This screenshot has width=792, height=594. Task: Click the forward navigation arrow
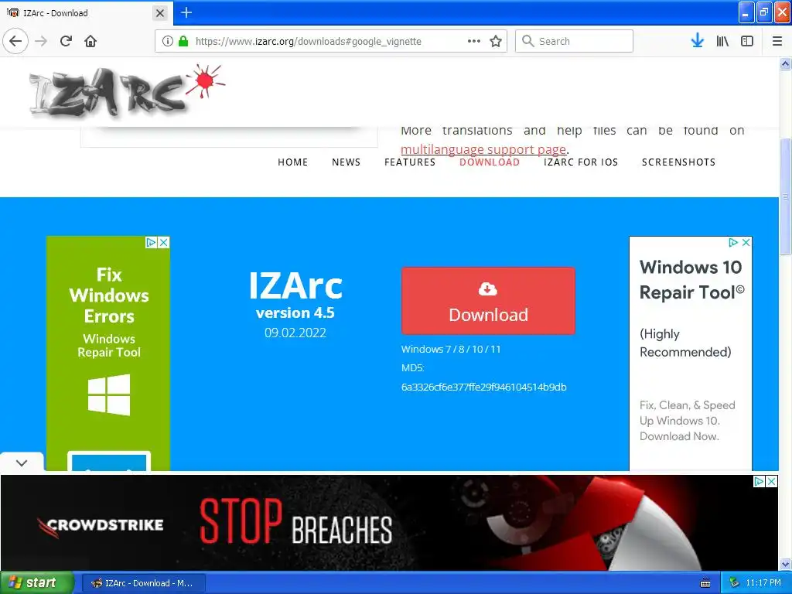click(x=41, y=41)
